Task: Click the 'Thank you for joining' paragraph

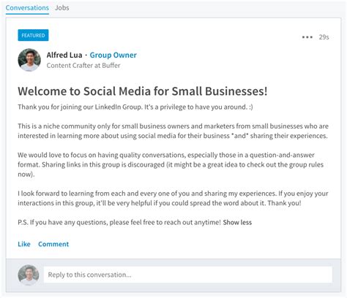Action: pos(135,107)
